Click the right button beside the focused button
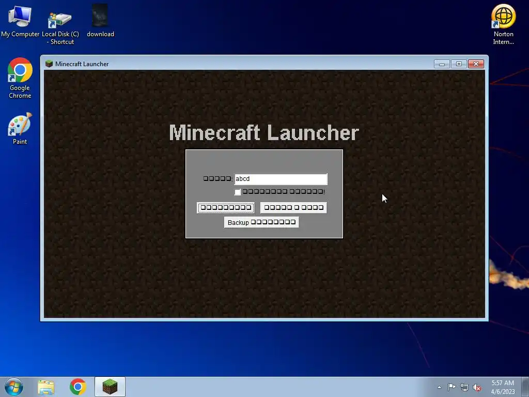 tap(293, 208)
